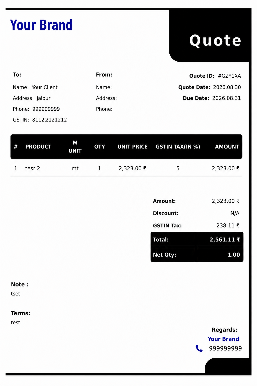Click the Quote ID value #GZY1XA
The height and width of the screenshot is (386, 257).
[x=229, y=76]
